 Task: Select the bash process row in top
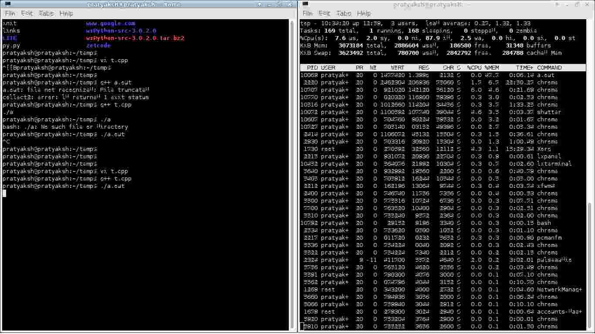tap(443, 223)
